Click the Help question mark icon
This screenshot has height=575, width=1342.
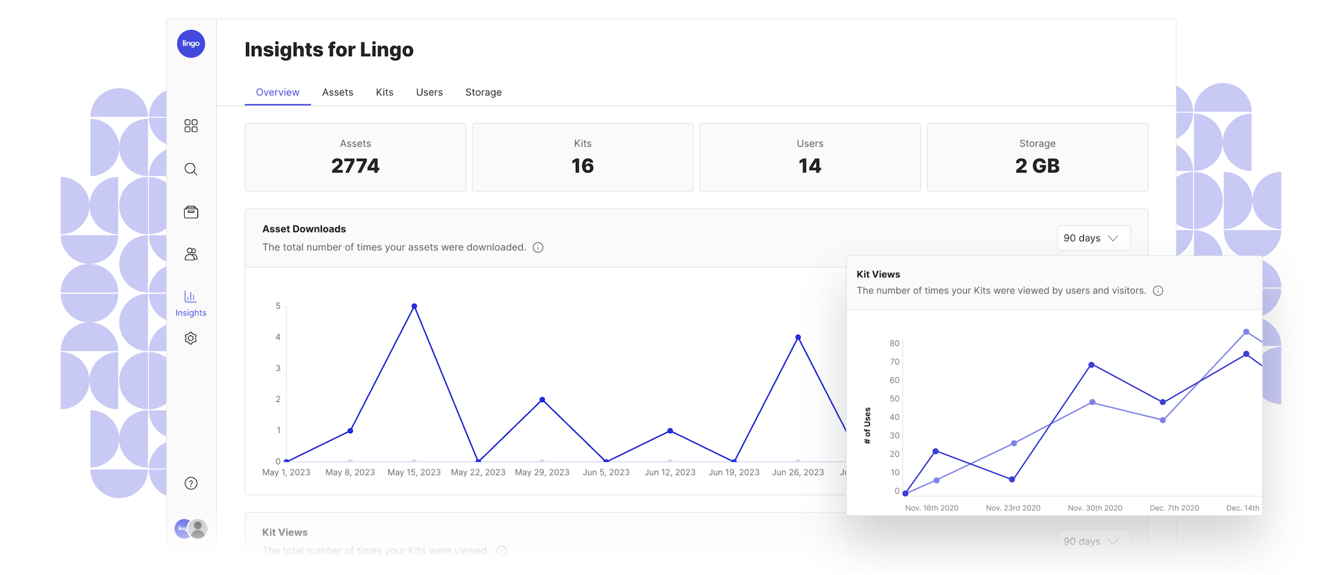190,483
